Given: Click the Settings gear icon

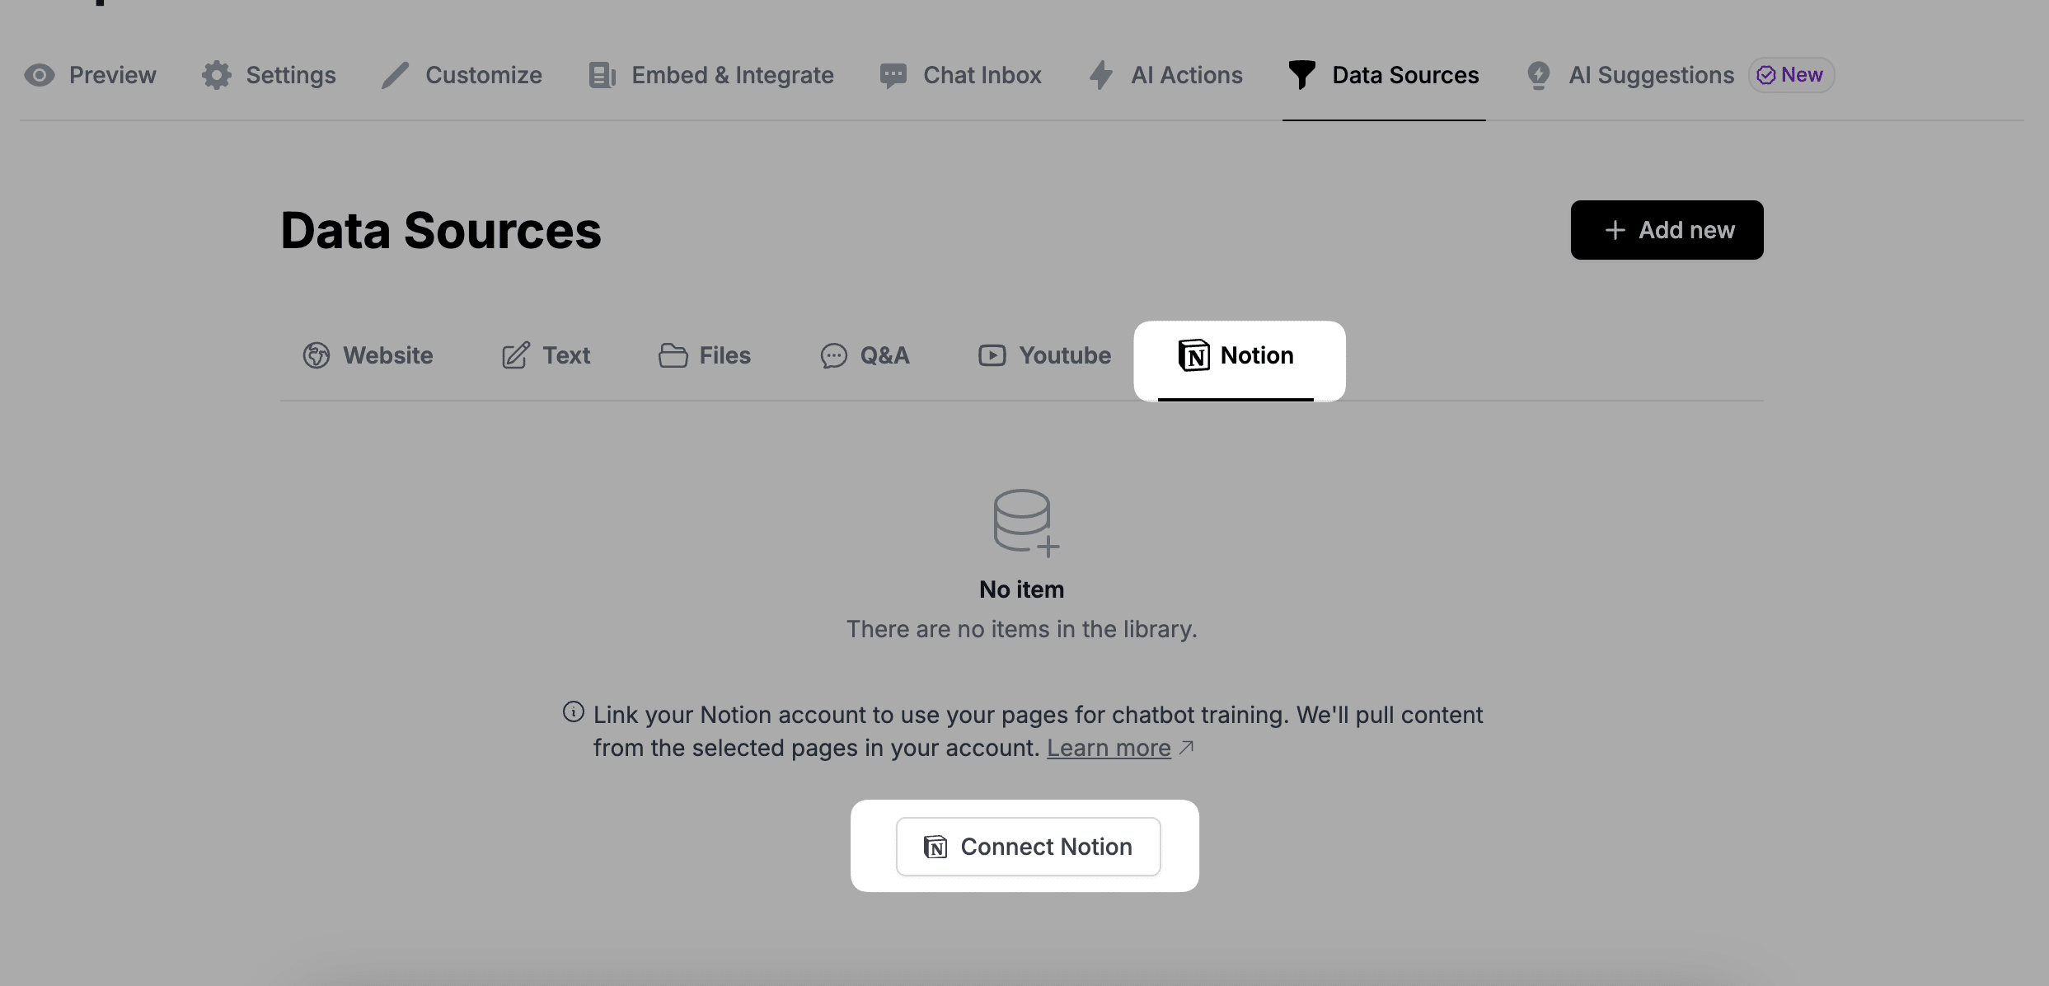Looking at the screenshot, I should click(x=215, y=75).
